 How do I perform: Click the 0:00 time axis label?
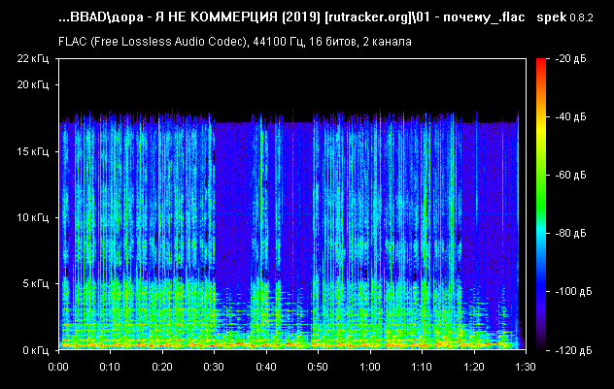pos(58,367)
